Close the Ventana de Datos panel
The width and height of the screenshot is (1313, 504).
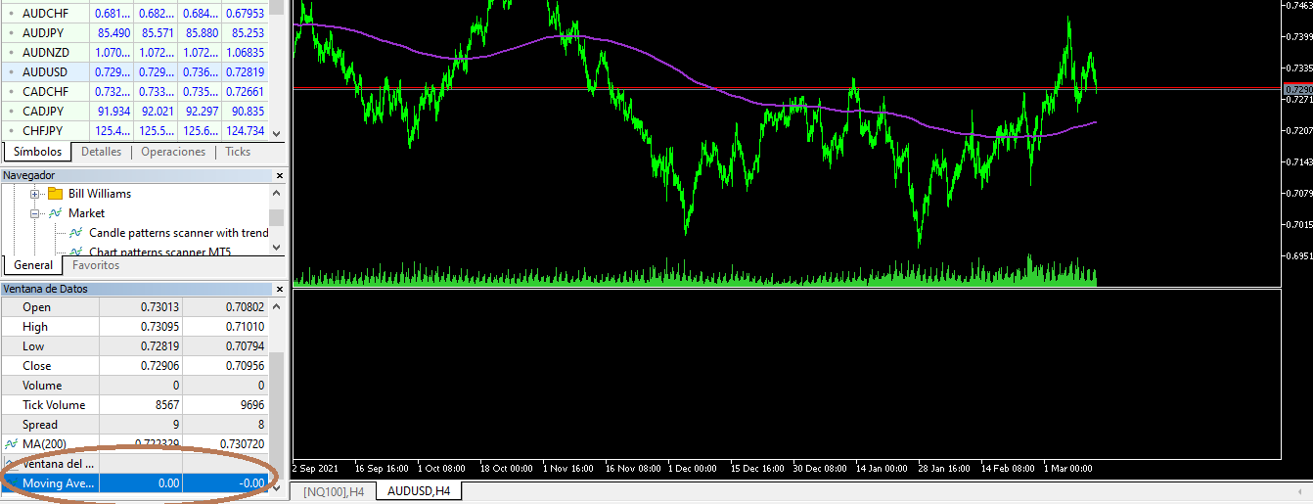[x=279, y=289]
